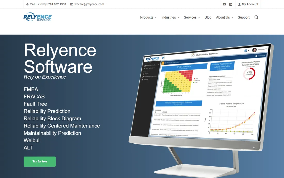
Task: Email wecare@relyence.com
Action: coord(89,4)
